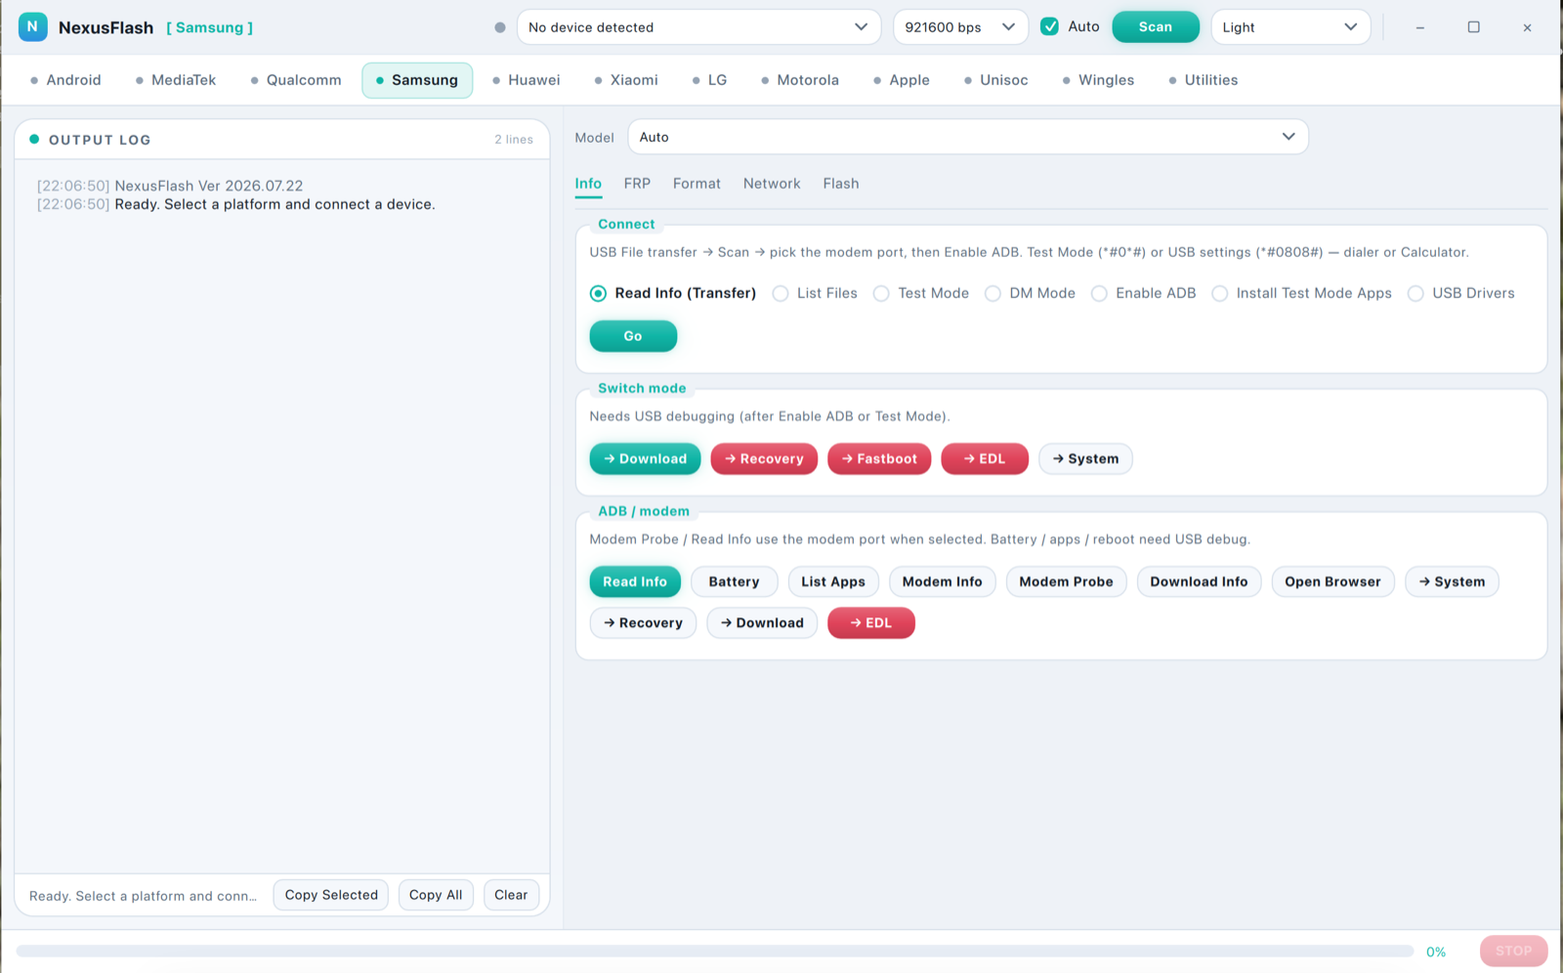Expand the Model Auto dropdown
The width and height of the screenshot is (1563, 973).
(x=968, y=137)
